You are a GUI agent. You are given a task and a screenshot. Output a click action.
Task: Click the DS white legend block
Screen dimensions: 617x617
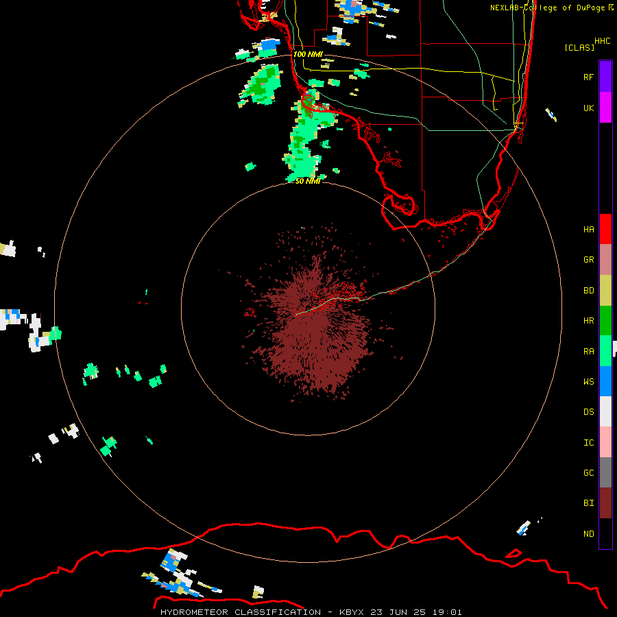605,411
